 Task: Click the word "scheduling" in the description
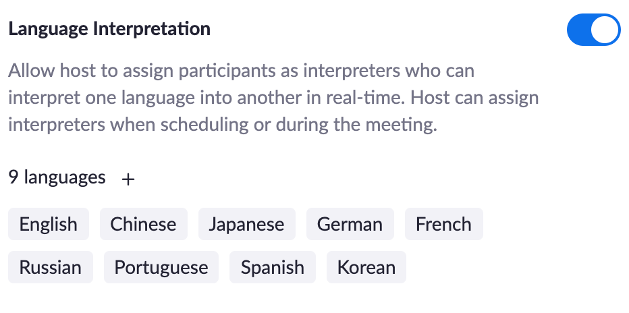(x=204, y=125)
